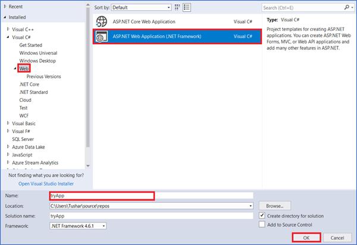Click the Installed label
The width and height of the screenshot is (357, 245).
(x=17, y=17)
